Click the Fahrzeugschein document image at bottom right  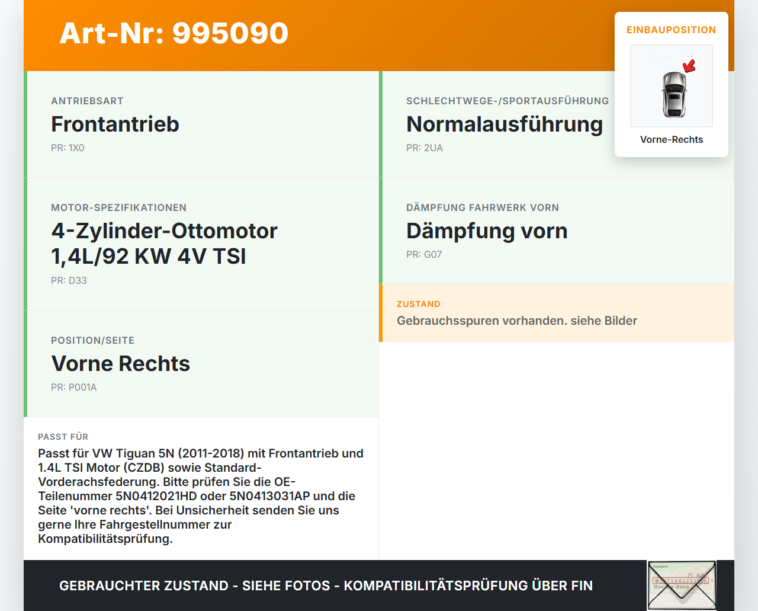(682, 585)
